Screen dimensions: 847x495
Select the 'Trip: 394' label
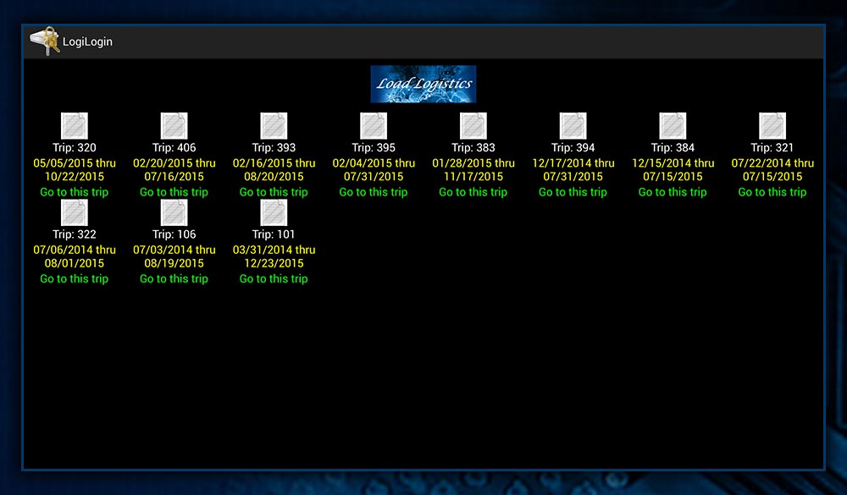tap(573, 148)
